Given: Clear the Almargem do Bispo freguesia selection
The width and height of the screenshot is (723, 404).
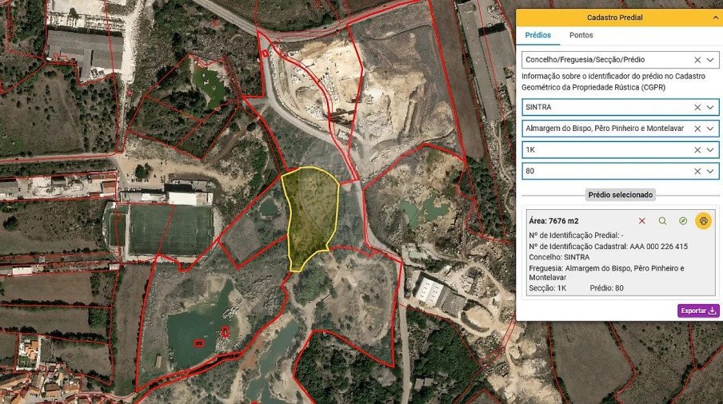Looking at the screenshot, I should coord(697,129).
